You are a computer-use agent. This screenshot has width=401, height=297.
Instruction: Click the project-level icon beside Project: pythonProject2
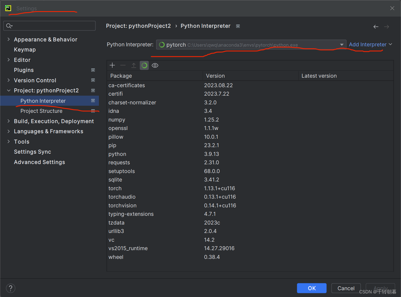click(93, 90)
